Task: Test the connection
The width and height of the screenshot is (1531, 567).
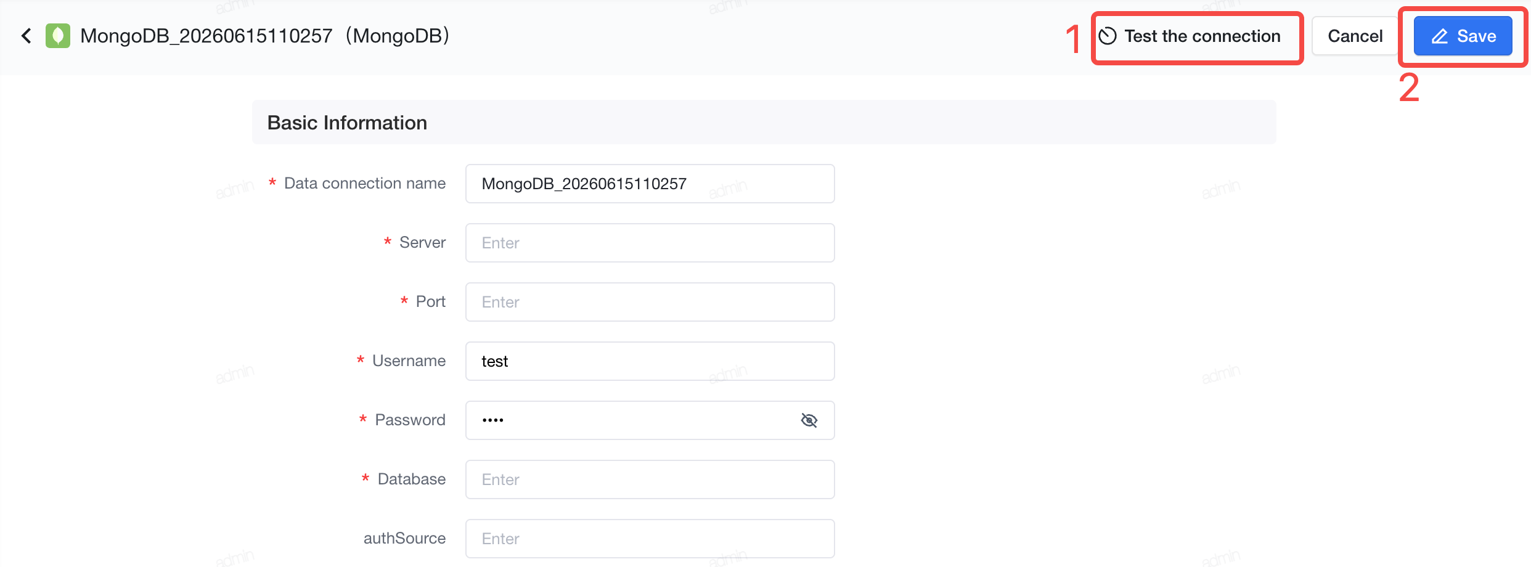Action: coord(1190,36)
